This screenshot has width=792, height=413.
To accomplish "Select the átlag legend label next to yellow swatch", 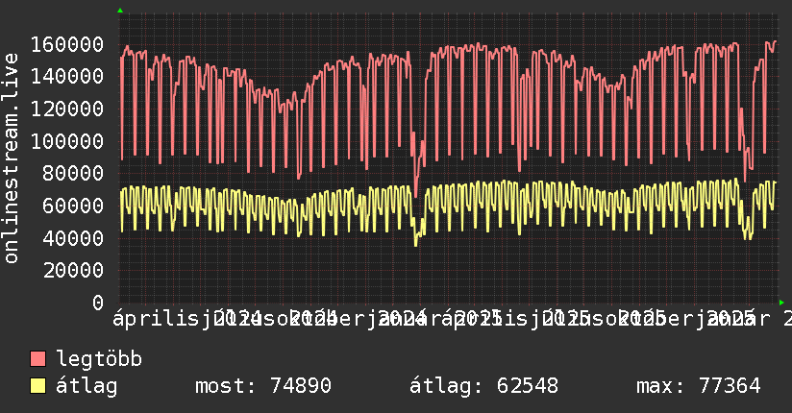I will point(87,386).
